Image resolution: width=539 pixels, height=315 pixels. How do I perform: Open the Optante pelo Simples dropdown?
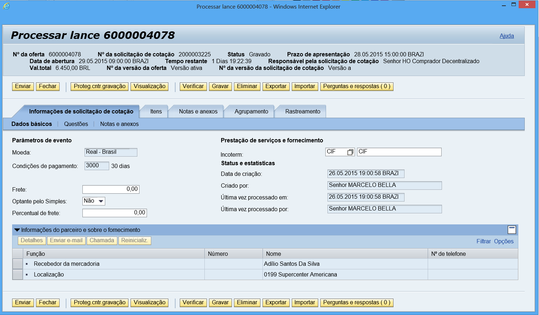point(101,201)
